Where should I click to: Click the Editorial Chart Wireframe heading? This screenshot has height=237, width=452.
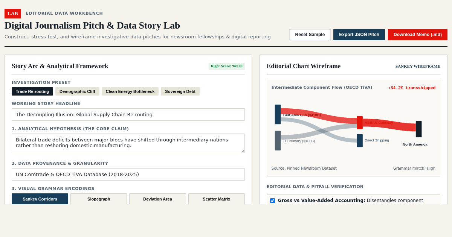click(304, 66)
